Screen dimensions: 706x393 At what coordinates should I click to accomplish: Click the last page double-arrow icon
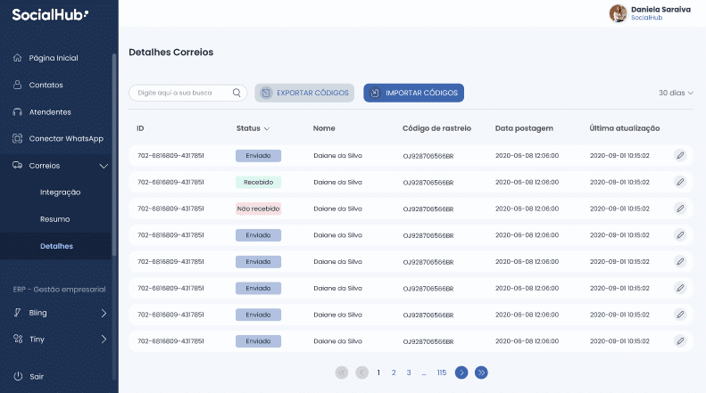[x=481, y=373]
